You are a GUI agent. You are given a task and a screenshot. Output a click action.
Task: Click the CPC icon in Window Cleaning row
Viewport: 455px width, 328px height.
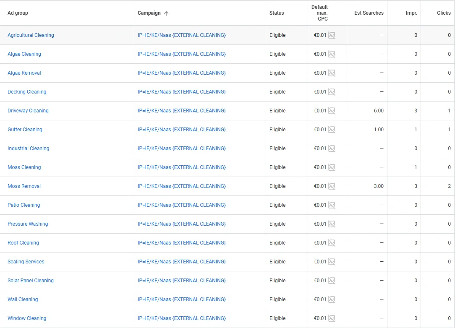(x=332, y=318)
